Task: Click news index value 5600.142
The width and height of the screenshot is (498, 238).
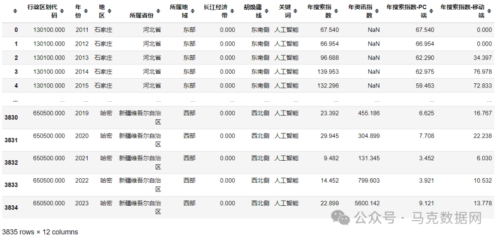Action: 368,203
